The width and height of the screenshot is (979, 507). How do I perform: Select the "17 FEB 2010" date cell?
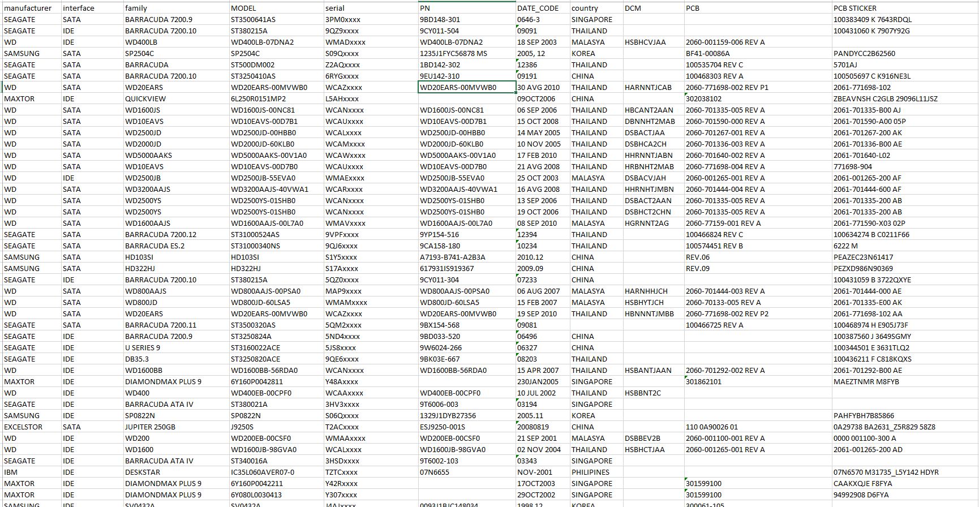(x=543, y=155)
